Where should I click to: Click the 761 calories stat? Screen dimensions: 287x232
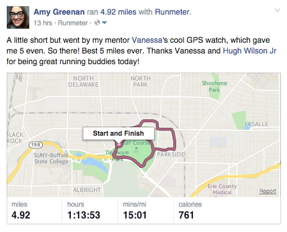pyautogui.click(x=186, y=215)
